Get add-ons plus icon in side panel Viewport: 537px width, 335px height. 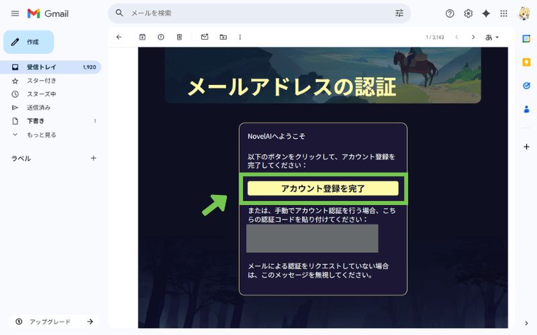tap(526, 147)
